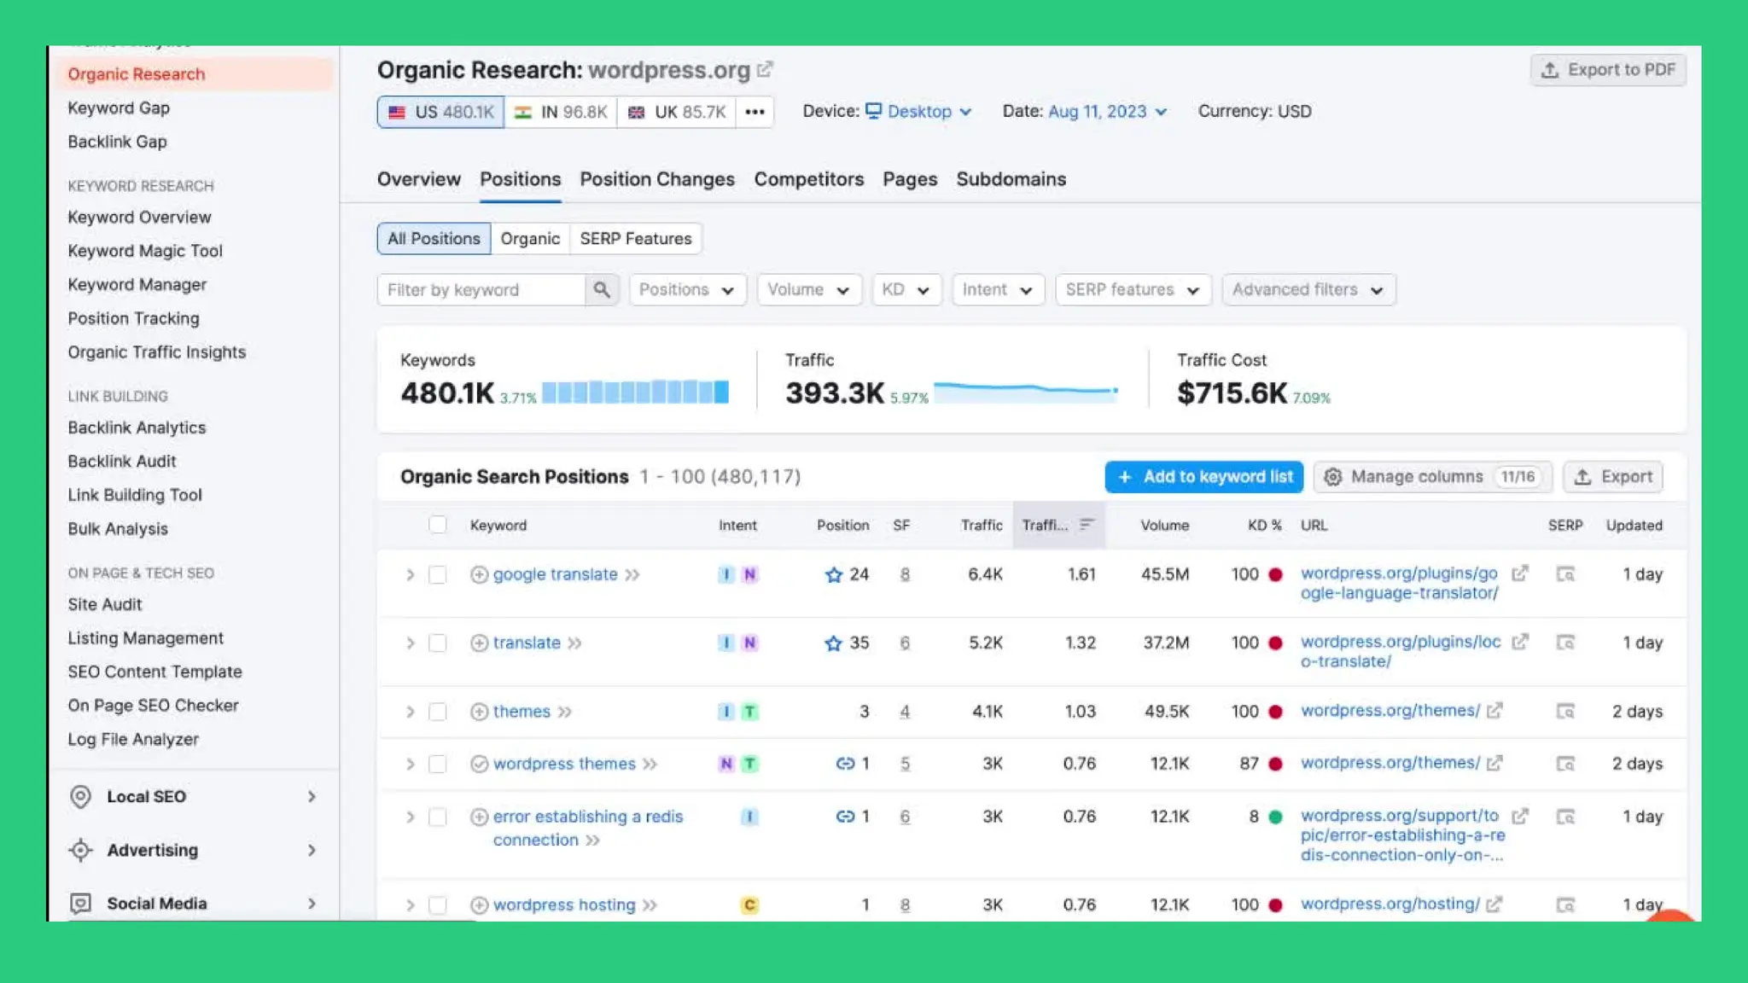Screen dimensions: 1748x983
Task: Open external link icon next to wordpress.org title
Action: (x=766, y=70)
